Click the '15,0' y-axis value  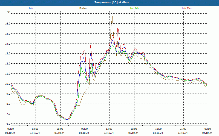[x=8, y=33]
